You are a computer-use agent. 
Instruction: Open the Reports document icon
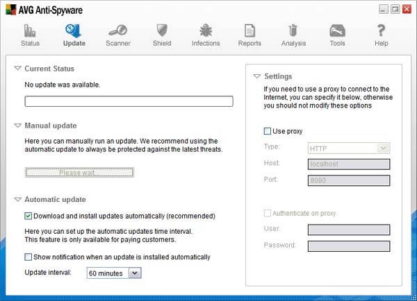pyautogui.click(x=250, y=31)
